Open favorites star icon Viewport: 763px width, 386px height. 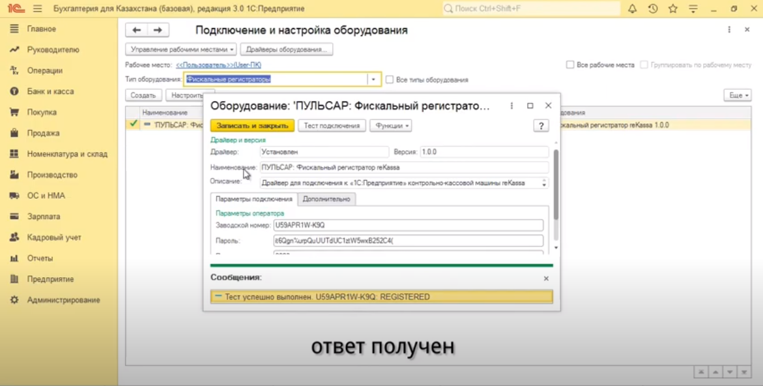[x=673, y=8]
